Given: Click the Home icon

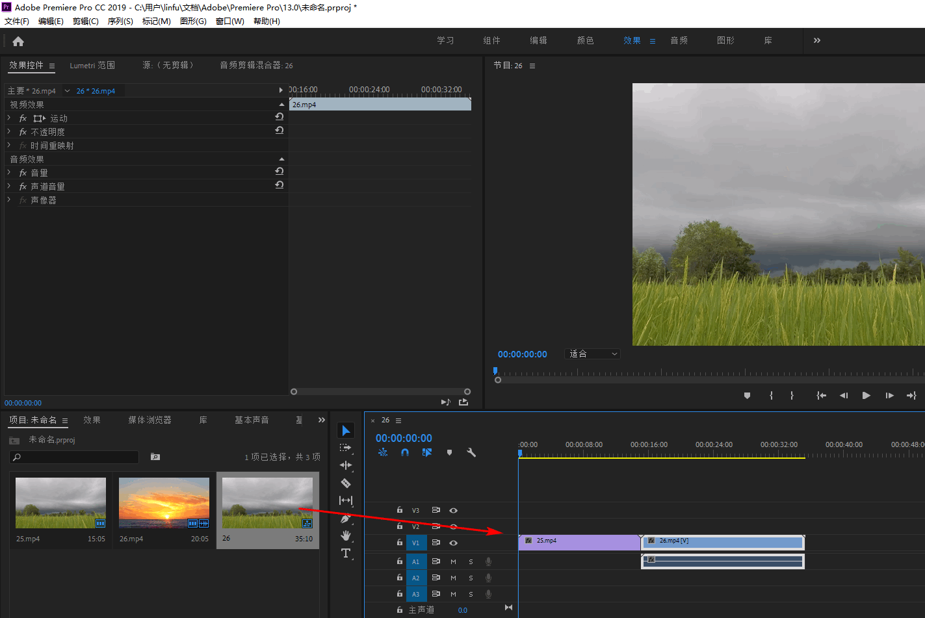Looking at the screenshot, I should coord(18,42).
